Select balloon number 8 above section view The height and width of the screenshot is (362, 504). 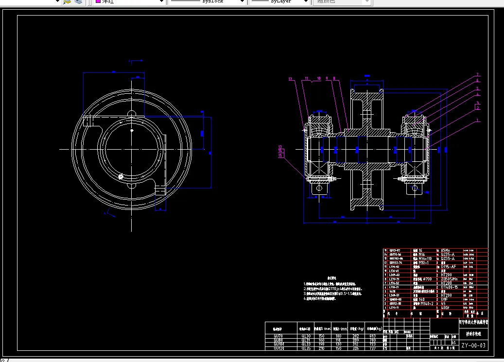pyautogui.click(x=334, y=78)
